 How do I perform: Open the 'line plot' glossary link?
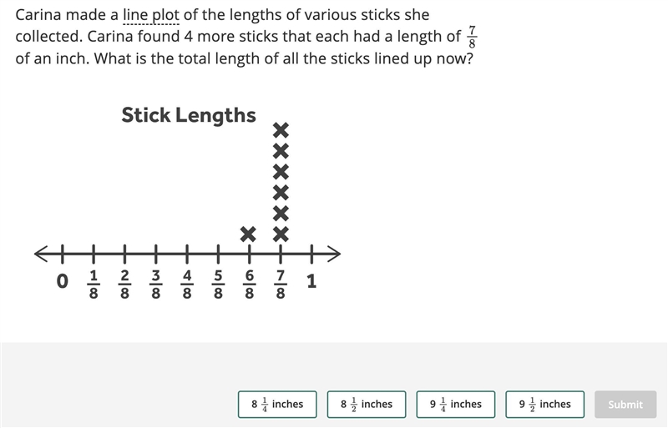coord(151,15)
